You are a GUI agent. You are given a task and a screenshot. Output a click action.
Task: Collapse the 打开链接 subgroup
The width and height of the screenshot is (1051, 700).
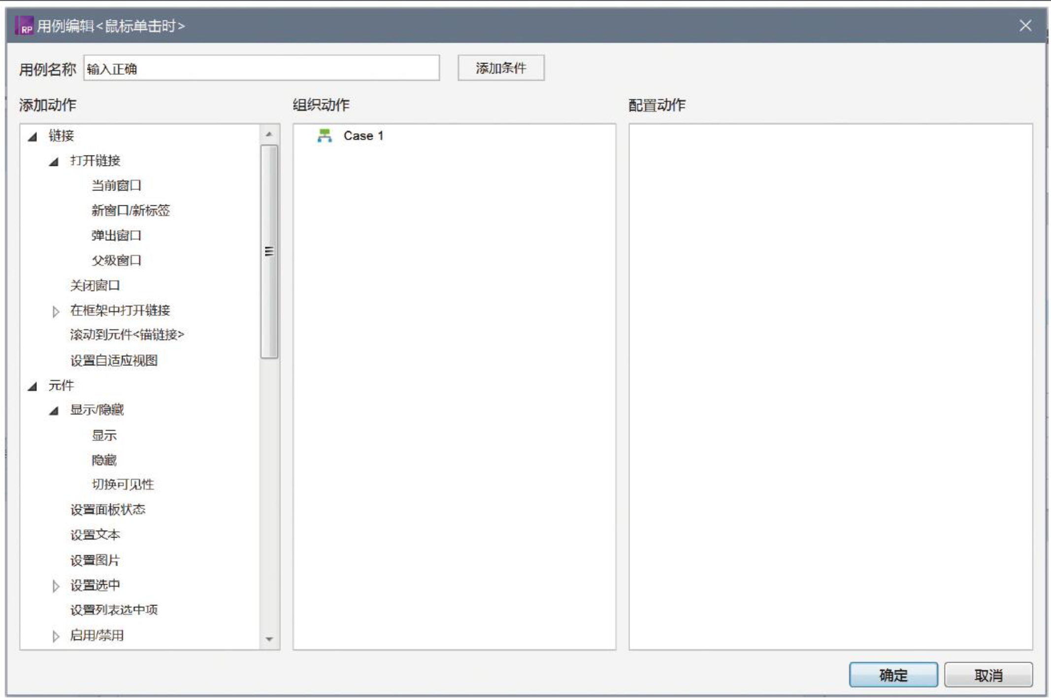click(54, 161)
